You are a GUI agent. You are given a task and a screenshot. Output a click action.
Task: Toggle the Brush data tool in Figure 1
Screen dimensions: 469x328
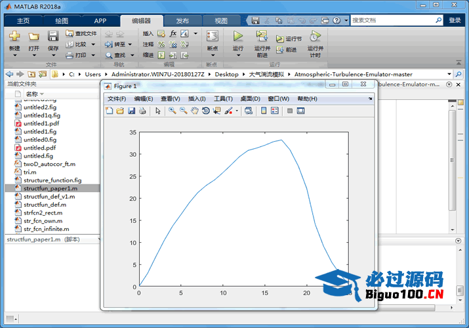(228, 111)
